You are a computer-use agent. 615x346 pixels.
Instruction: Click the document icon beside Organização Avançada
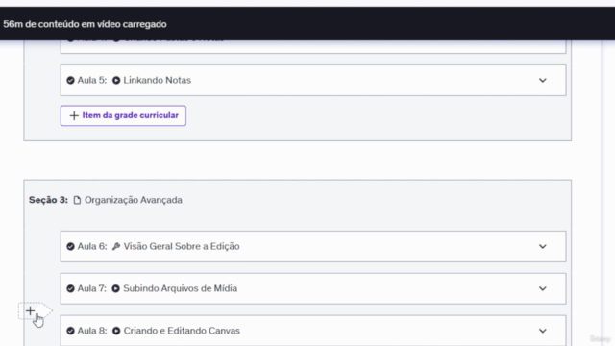coord(77,200)
